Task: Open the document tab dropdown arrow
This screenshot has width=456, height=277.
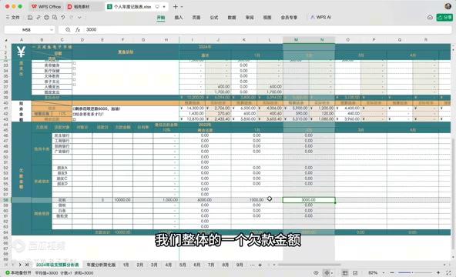Action: (x=164, y=6)
